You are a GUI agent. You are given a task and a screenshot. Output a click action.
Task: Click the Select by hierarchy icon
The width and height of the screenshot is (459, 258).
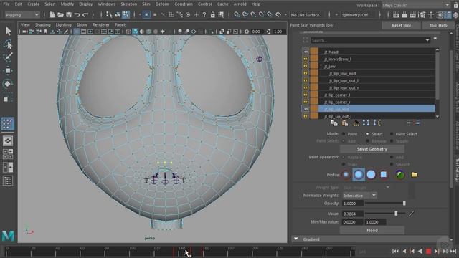coord(109,14)
